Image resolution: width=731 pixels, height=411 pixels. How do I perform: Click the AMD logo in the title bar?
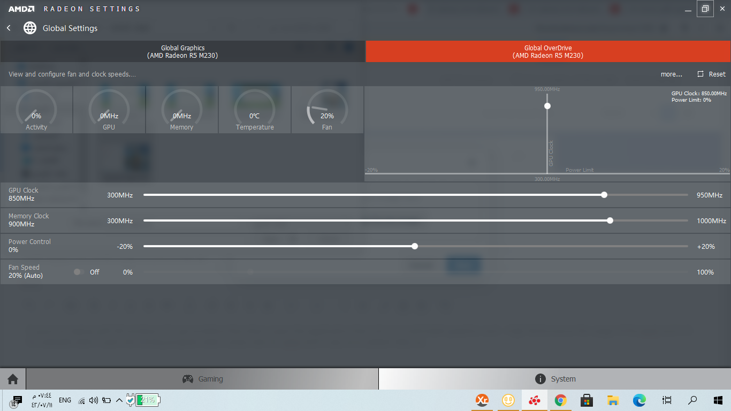(x=21, y=9)
